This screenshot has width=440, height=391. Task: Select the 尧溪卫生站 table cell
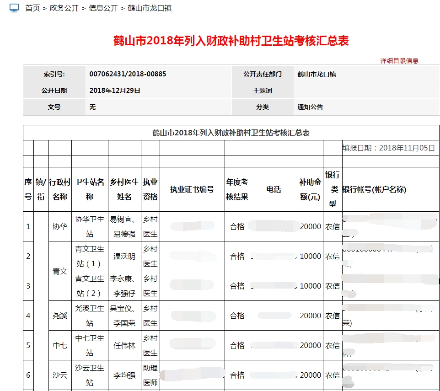pos(90,316)
